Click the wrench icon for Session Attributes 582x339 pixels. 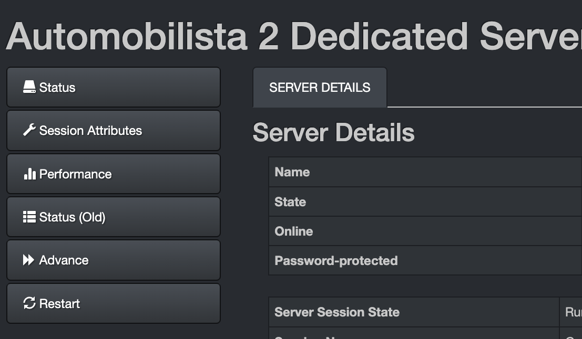coord(29,130)
